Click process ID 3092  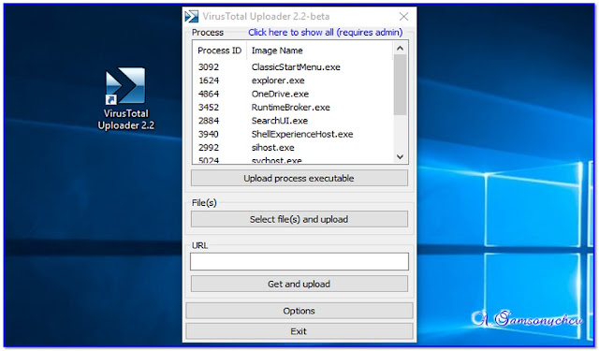pyautogui.click(x=209, y=67)
